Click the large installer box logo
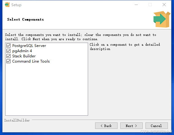 point(162,19)
